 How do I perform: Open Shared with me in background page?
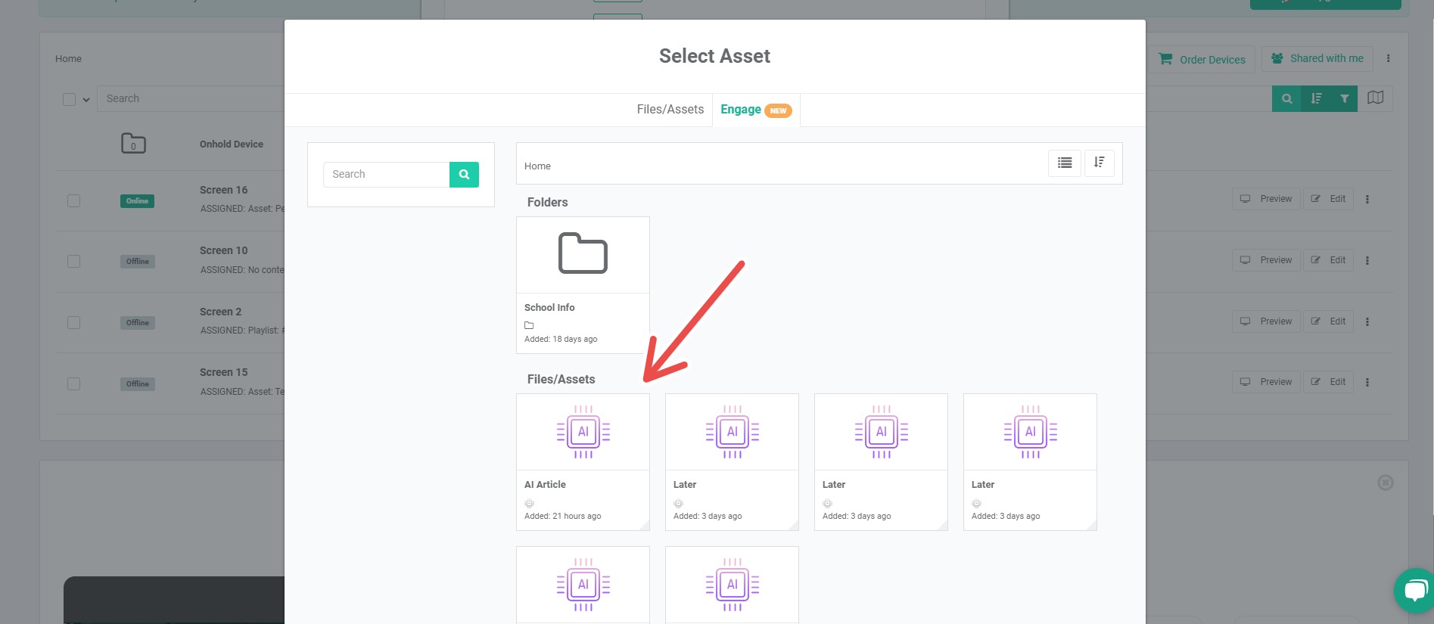tap(1317, 59)
